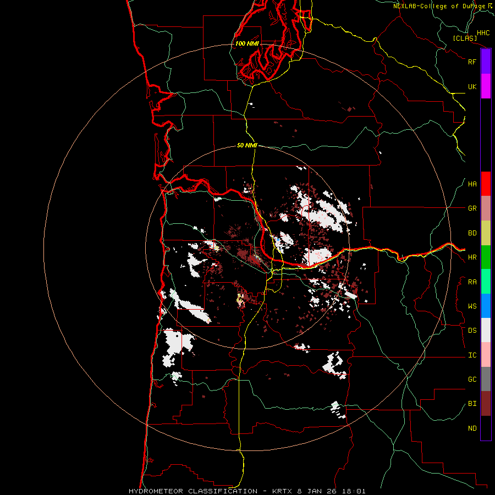495x495 pixels.
Task: Click the BI legend label
Action: coord(472,404)
